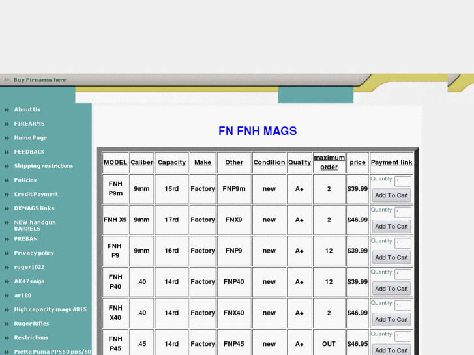Focus quantity field for FNH P40

403,274
